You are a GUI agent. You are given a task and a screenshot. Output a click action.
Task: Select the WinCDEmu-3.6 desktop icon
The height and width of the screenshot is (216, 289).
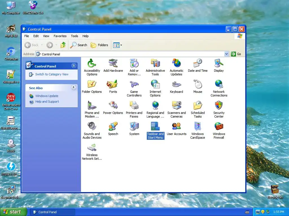pos(33,8)
